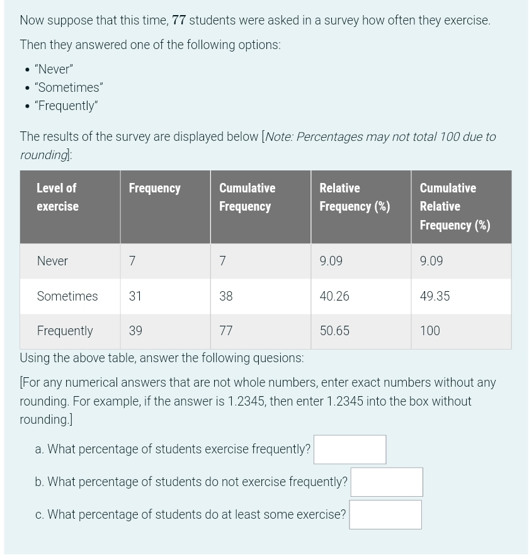Image resolution: width=529 pixels, height=559 pixels.
Task: Select the frequency value 31 for Sometimes
Action: [x=135, y=296]
